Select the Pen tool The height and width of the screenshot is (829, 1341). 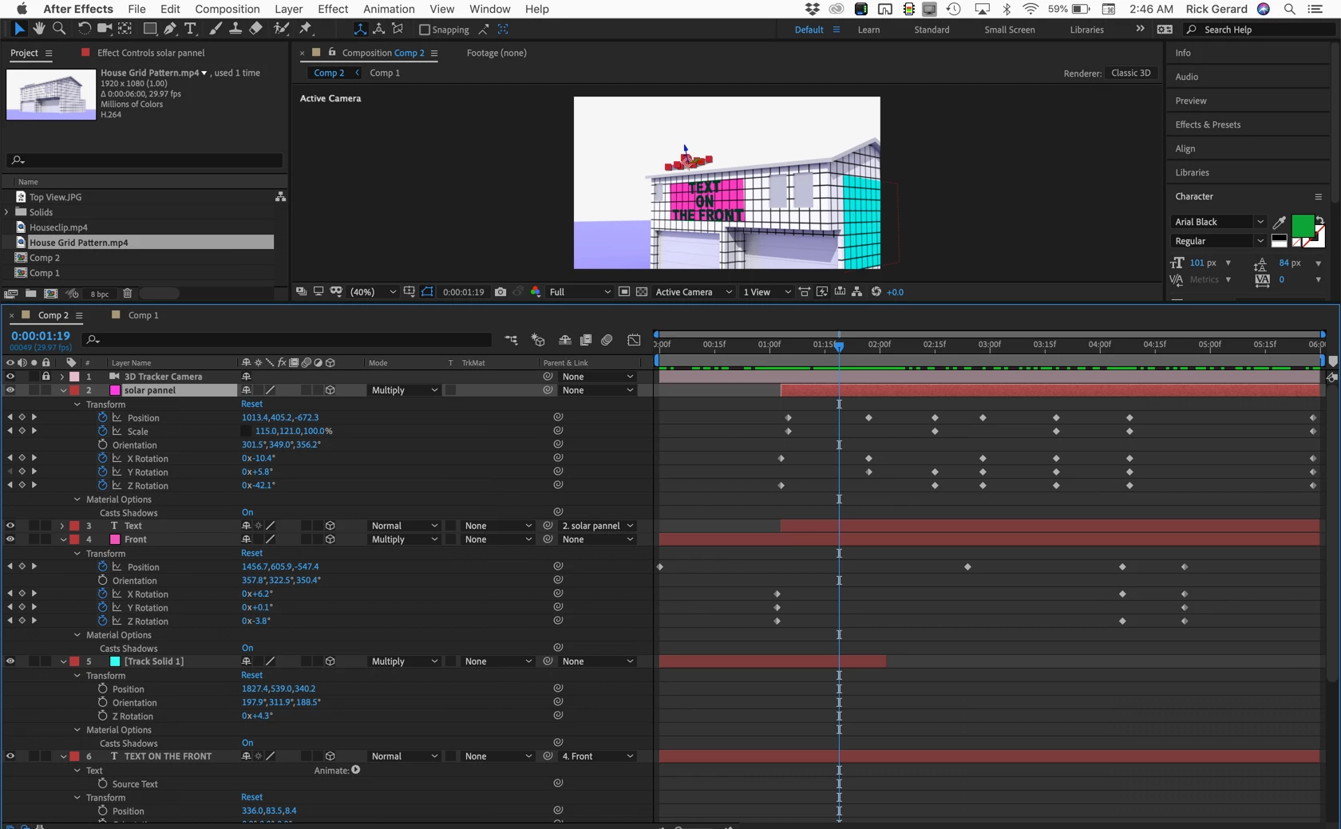(170, 29)
